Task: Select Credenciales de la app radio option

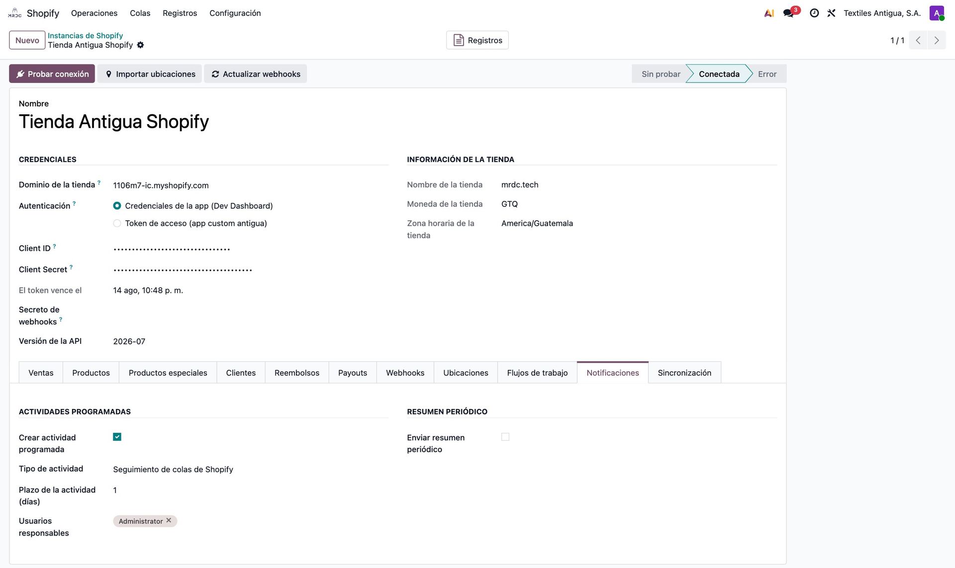Action: (117, 206)
